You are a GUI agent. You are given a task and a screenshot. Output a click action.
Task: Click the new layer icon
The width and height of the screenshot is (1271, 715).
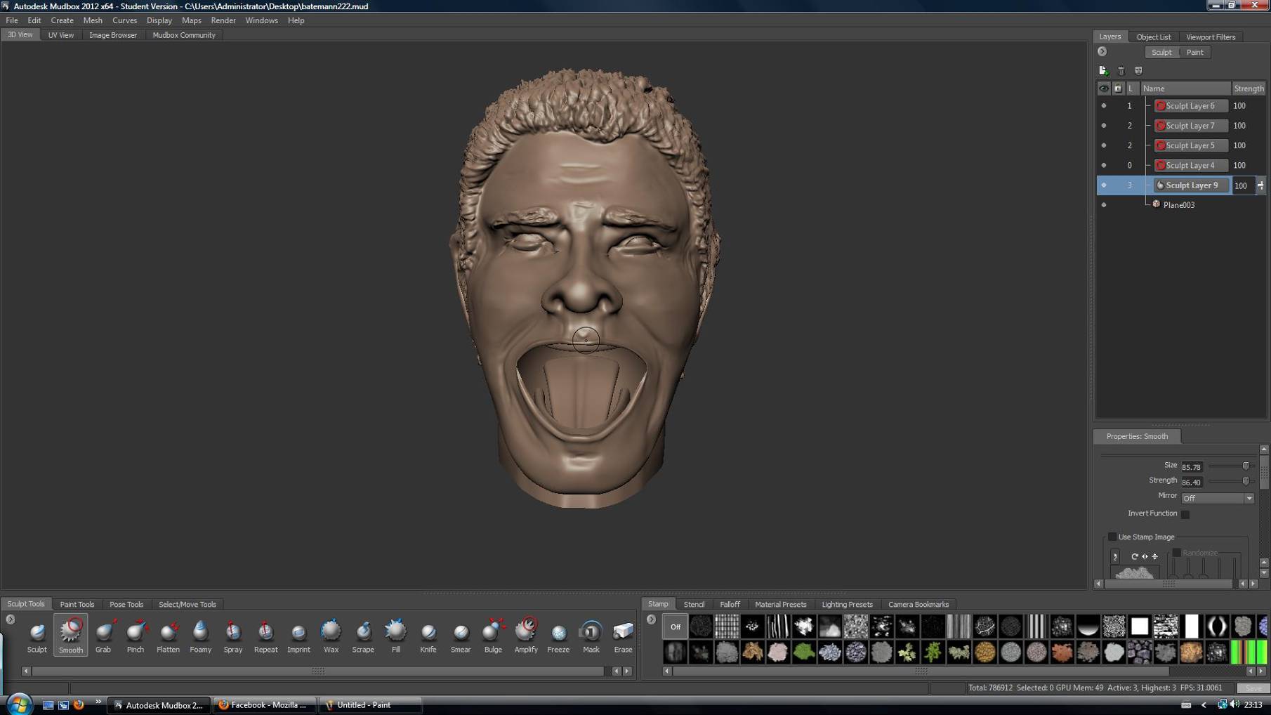coord(1103,71)
